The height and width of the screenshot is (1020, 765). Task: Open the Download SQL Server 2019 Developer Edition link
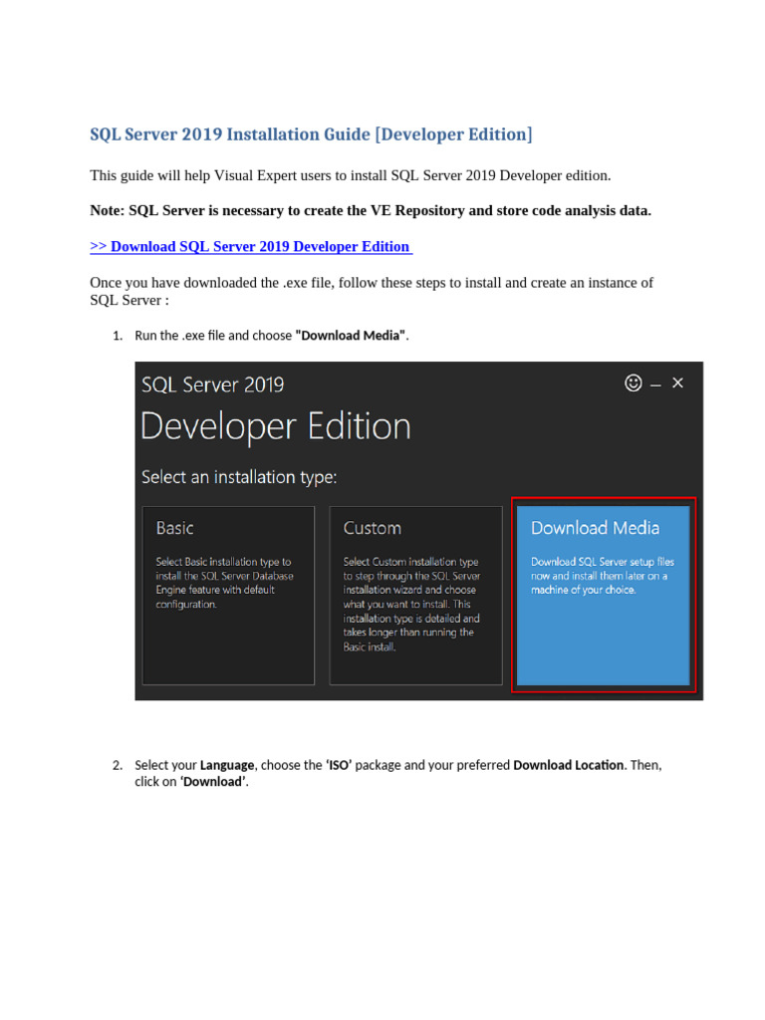click(251, 247)
